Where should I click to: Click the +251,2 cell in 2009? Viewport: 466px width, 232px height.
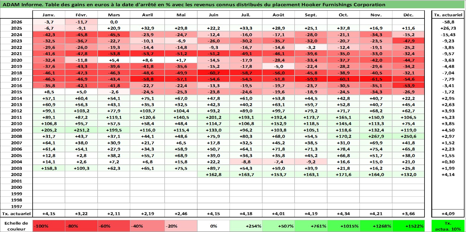(x=81, y=130)
